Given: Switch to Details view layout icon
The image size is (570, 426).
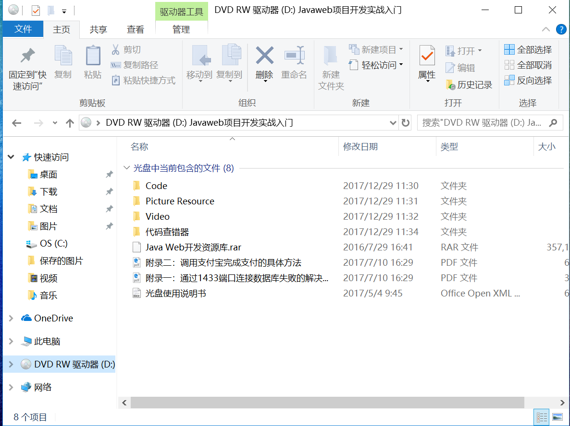Looking at the screenshot, I should click(541, 417).
